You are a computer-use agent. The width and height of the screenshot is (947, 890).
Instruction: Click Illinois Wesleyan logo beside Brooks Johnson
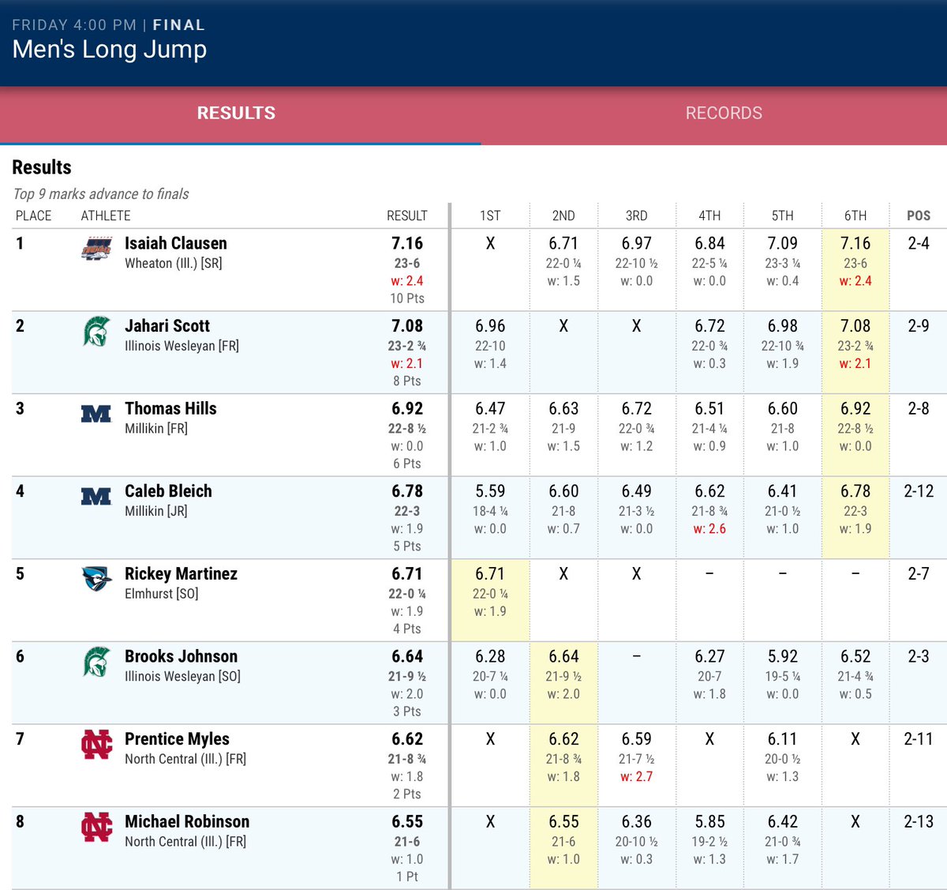(96, 663)
